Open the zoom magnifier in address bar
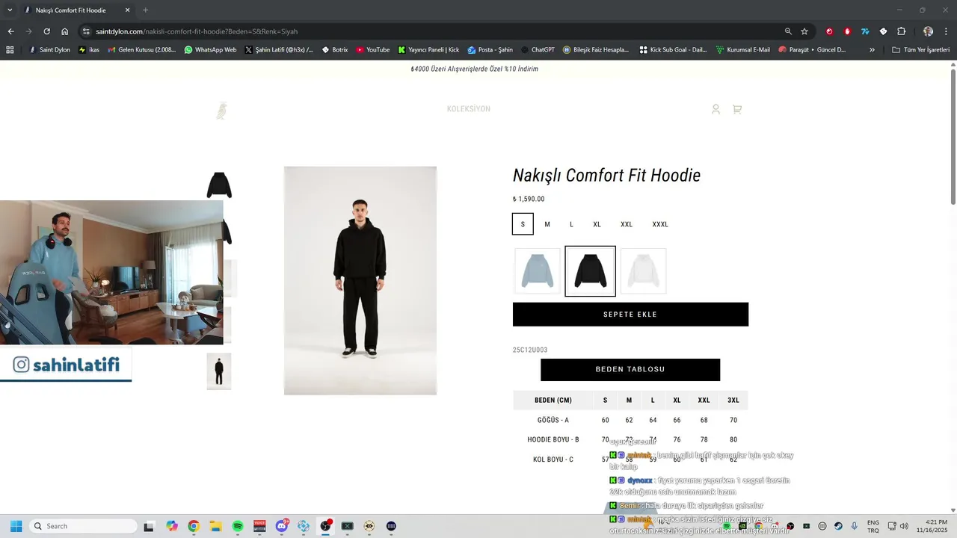This screenshot has width=957, height=538. pyautogui.click(x=788, y=31)
